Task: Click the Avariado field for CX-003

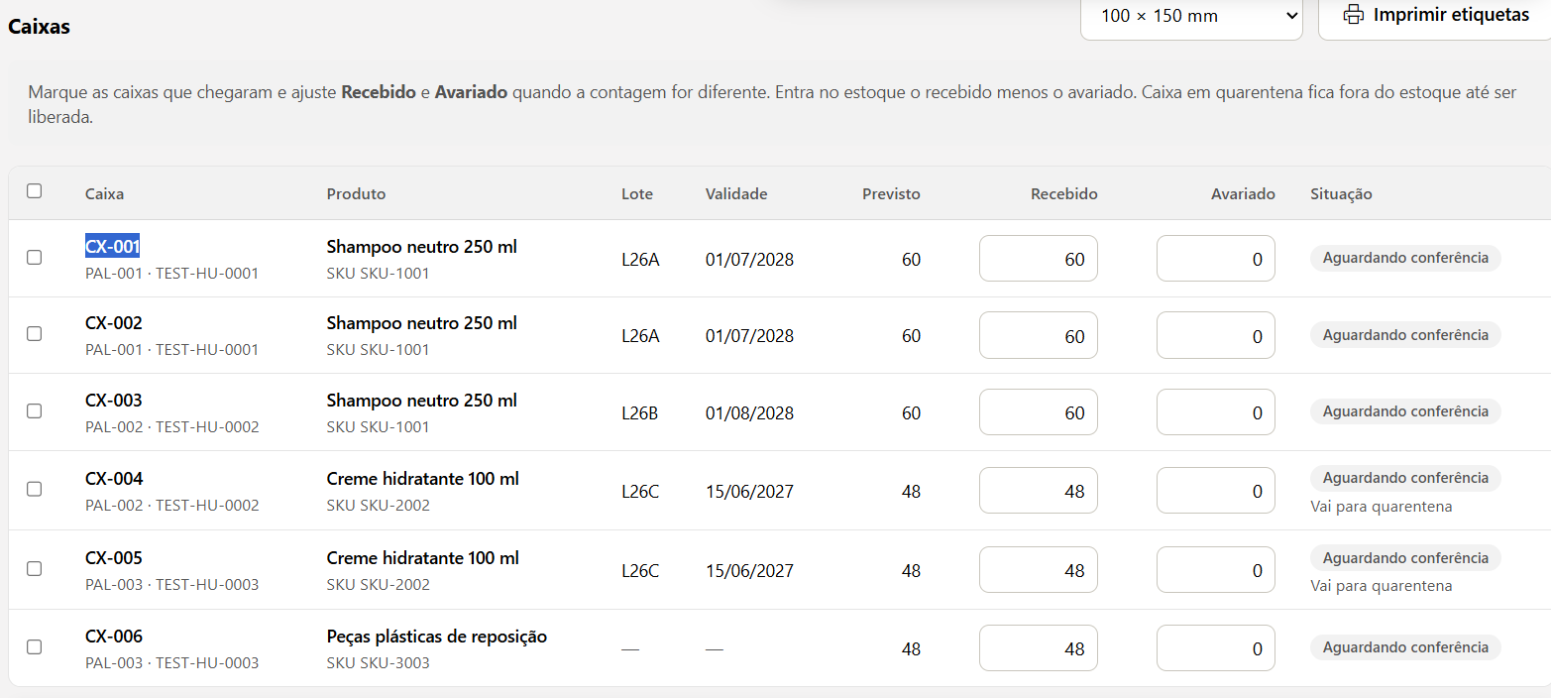Action: click(1216, 412)
